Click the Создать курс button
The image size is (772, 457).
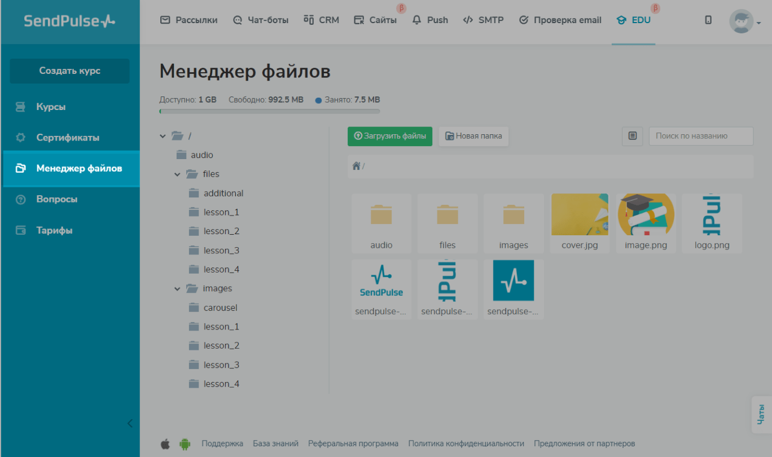69,71
